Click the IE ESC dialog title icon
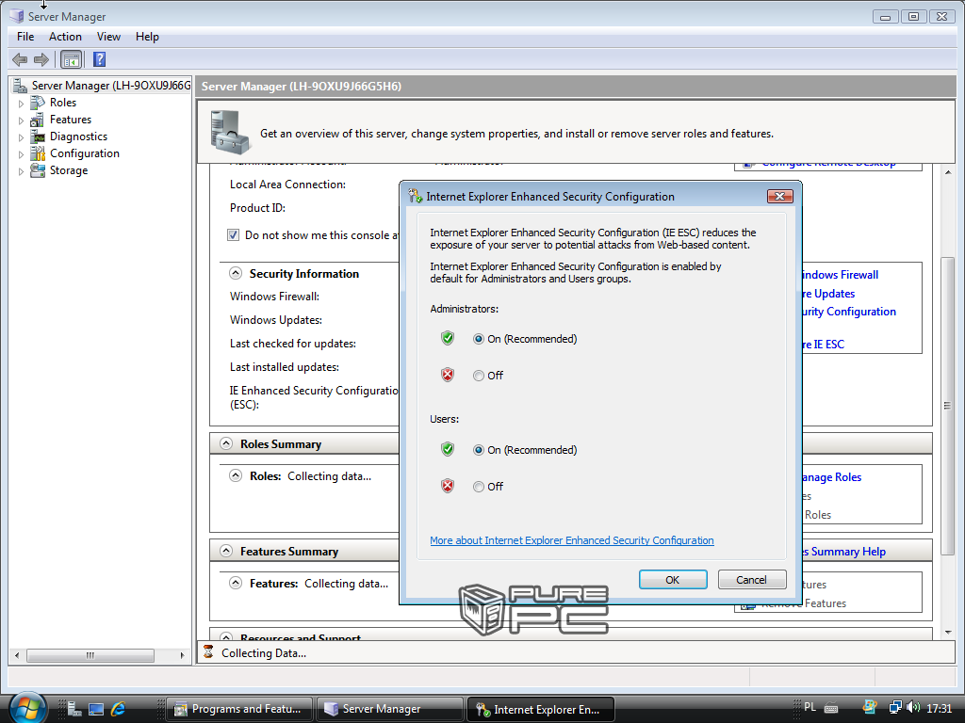Screen dimensions: 965x723 point(415,196)
